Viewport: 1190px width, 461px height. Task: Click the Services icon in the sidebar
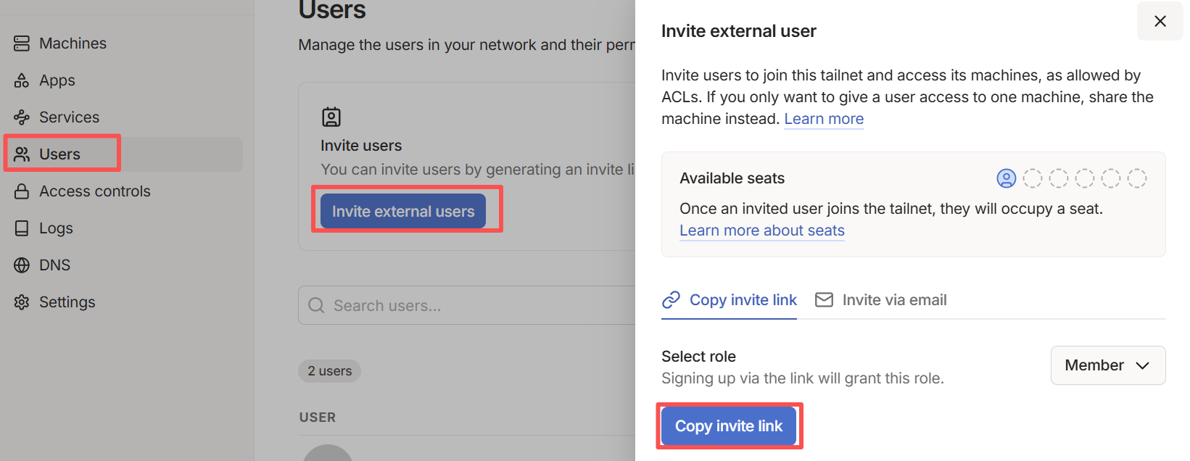pyautogui.click(x=22, y=117)
